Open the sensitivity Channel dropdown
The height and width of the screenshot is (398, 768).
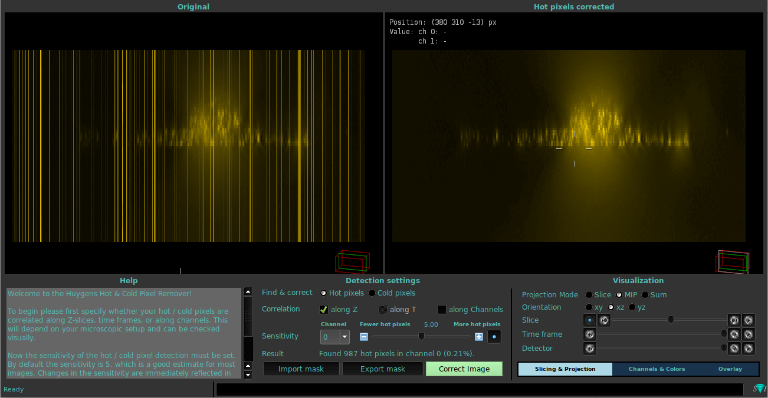point(344,336)
